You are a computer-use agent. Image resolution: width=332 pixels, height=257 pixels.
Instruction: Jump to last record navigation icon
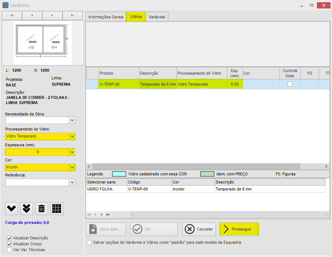pyautogui.click(x=72, y=15)
